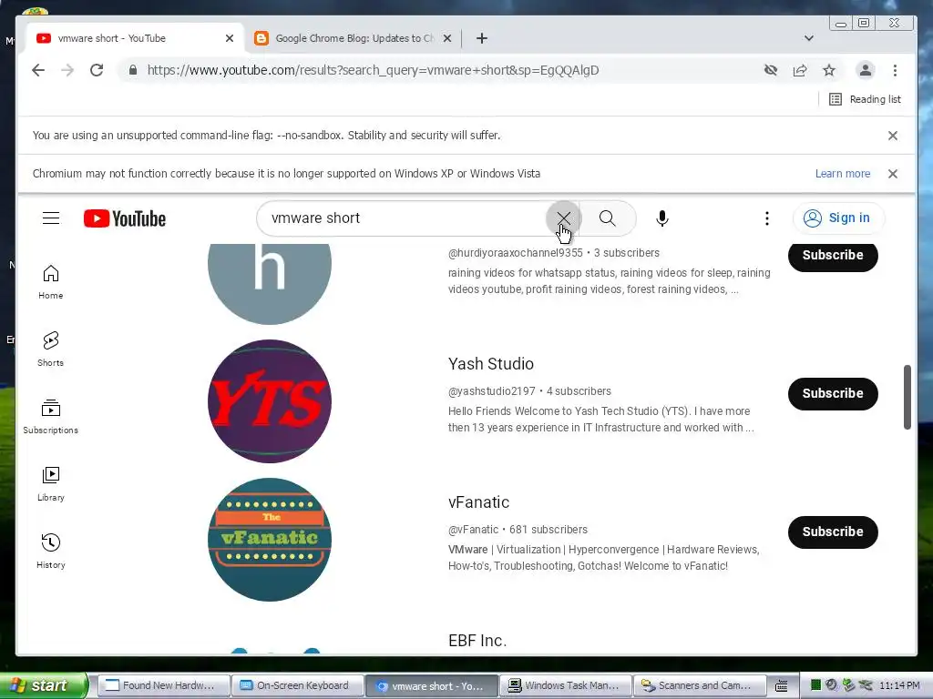933x699 pixels.
Task: Expand the tab search chevron
Action: [809, 38]
